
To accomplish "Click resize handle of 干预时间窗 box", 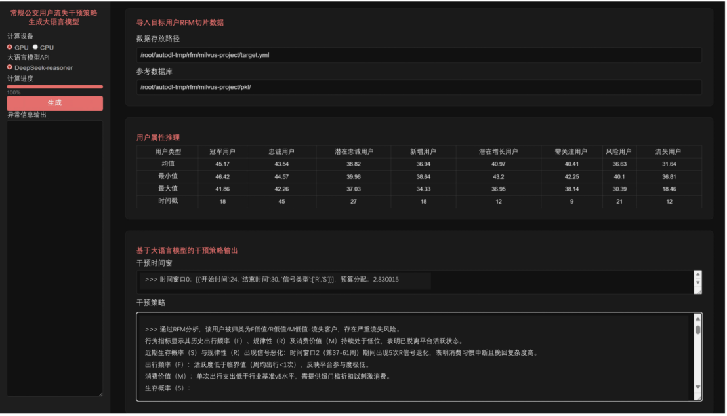I will pos(698,291).
